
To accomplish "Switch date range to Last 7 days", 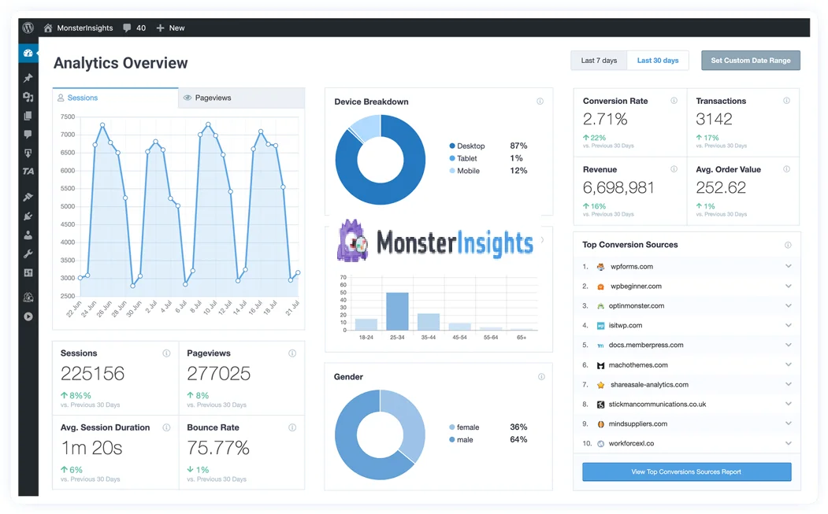I will (598, 60).
